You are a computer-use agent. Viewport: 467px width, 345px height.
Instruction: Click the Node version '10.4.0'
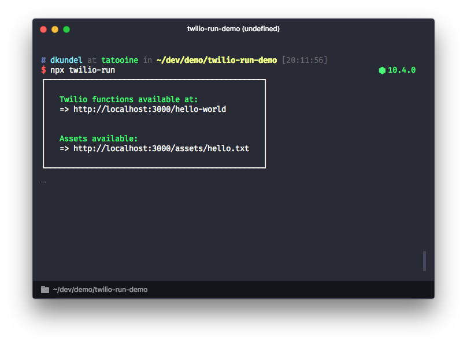click(x=402, y=70)
